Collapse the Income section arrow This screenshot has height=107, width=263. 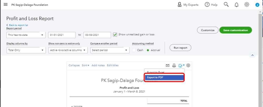pyautogui.click(x=72, y=106)
